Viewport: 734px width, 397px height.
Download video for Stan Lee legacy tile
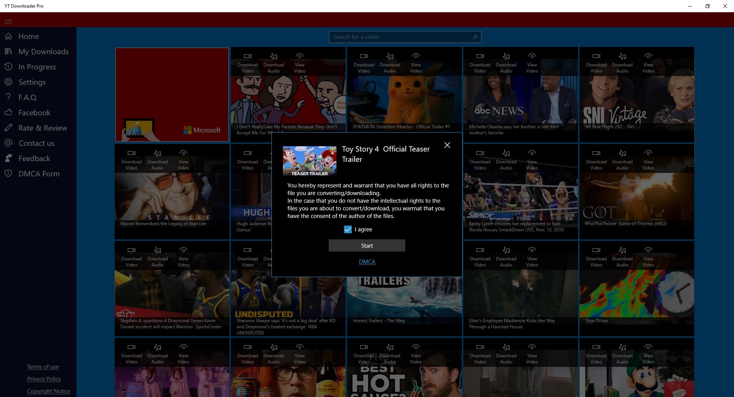pos(132,160)
